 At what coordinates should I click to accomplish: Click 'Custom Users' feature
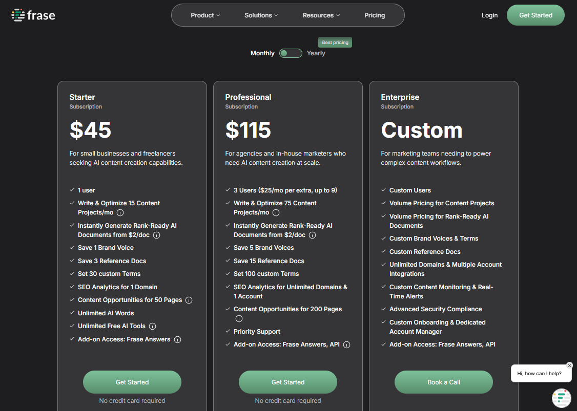(x=410, y=190)
